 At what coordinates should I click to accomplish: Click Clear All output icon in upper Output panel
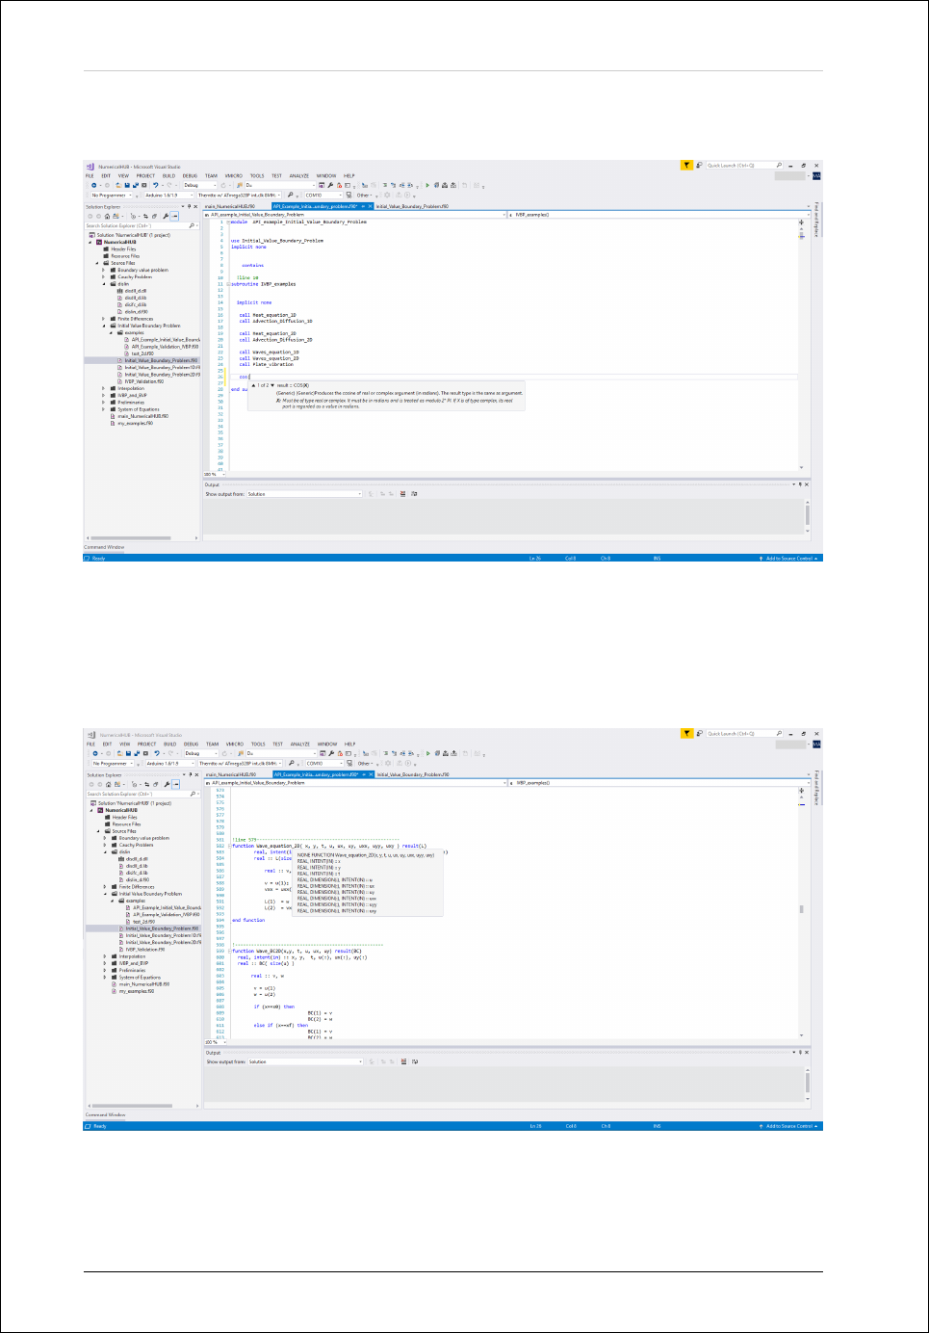pos(402,493)
